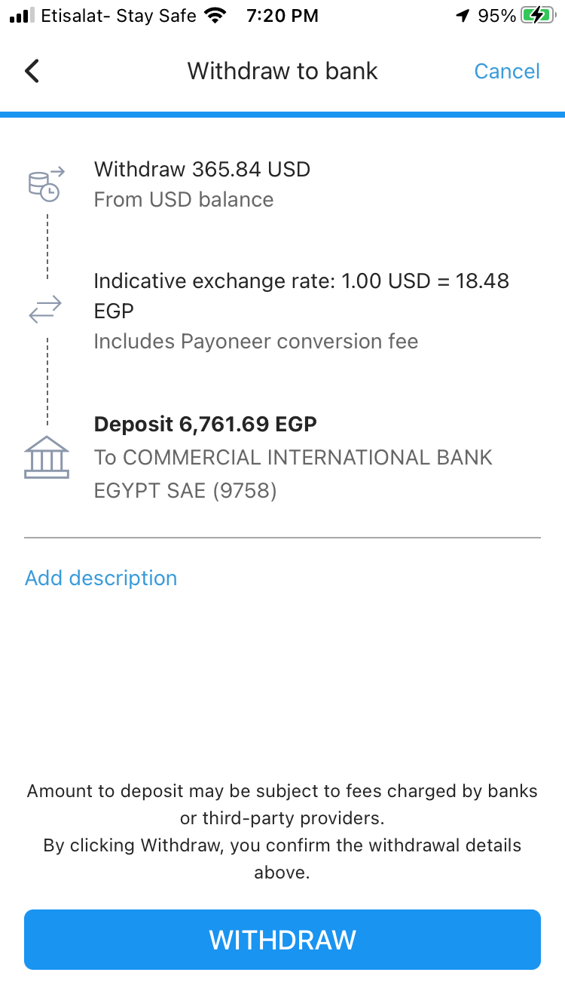The width and height of the screenshot is (565, 1006).
Task: Tap the Includes Payoneer conversion fee note
Action: coord(255,342)
